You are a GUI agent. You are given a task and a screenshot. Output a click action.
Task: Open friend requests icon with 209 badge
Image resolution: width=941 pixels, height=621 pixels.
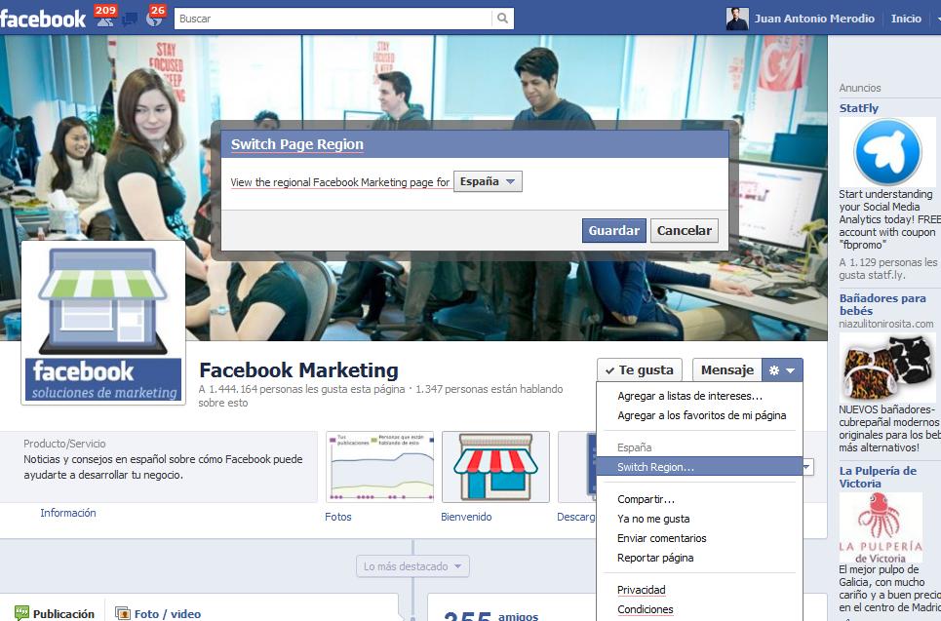[105, 18]
